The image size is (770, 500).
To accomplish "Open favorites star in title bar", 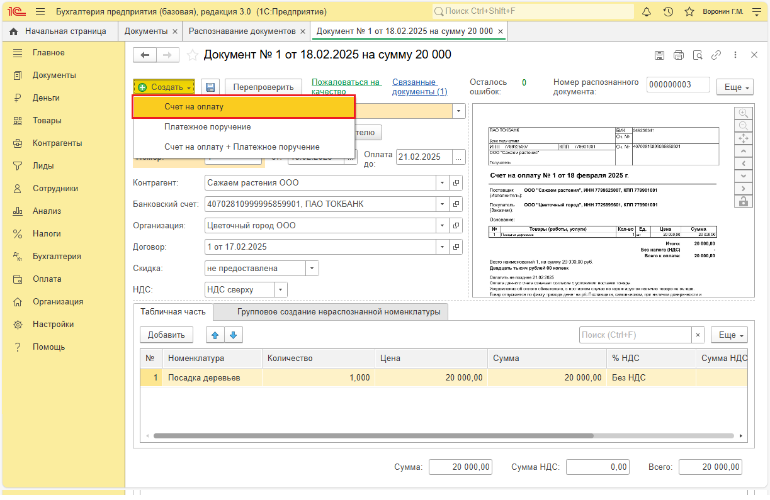I will (x=689, y=12).
